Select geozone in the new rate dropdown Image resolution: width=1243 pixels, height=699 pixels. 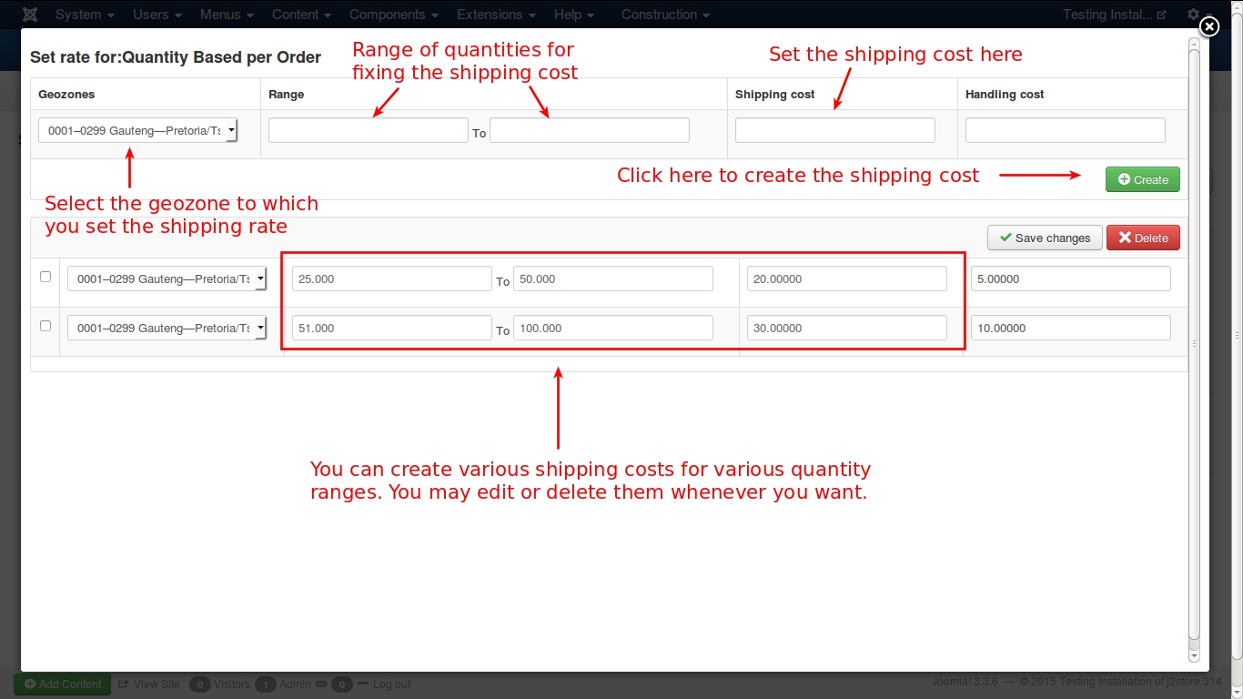point(138,131)
